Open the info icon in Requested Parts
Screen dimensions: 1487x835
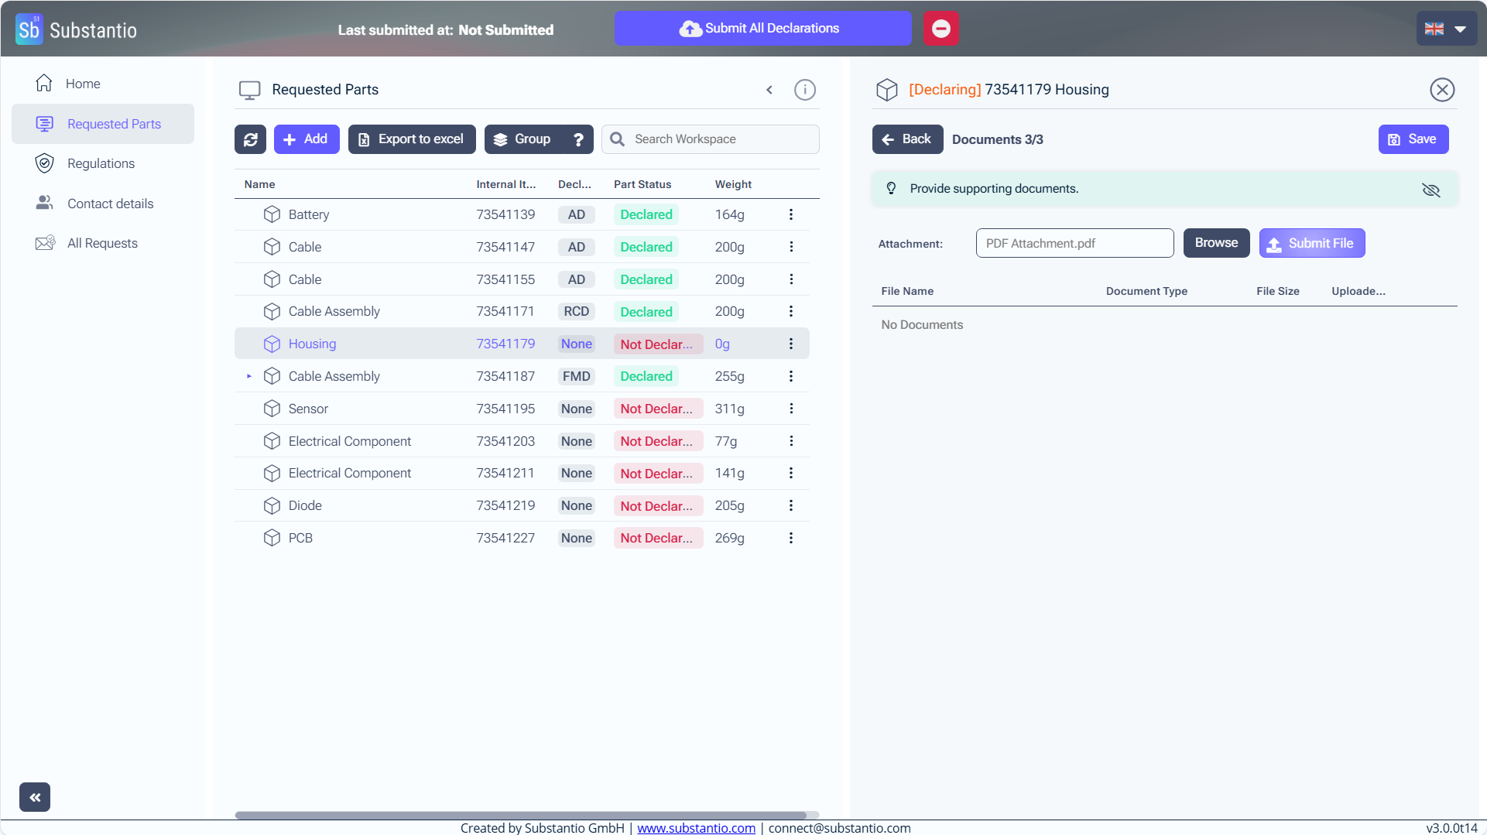coord(804,90)
